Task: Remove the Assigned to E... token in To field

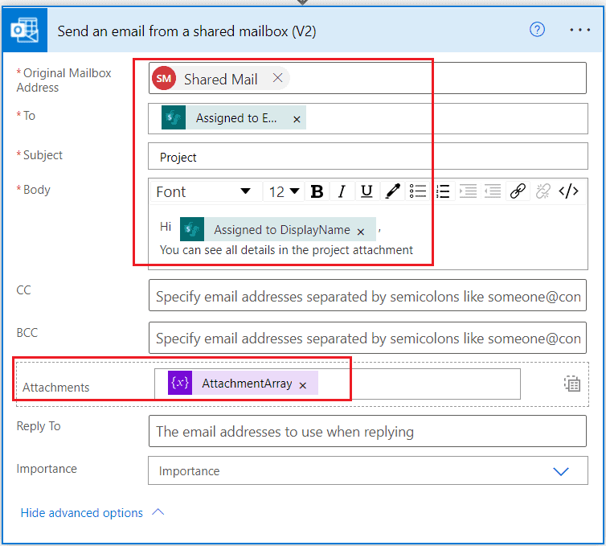Action: (x=297, y=119)
